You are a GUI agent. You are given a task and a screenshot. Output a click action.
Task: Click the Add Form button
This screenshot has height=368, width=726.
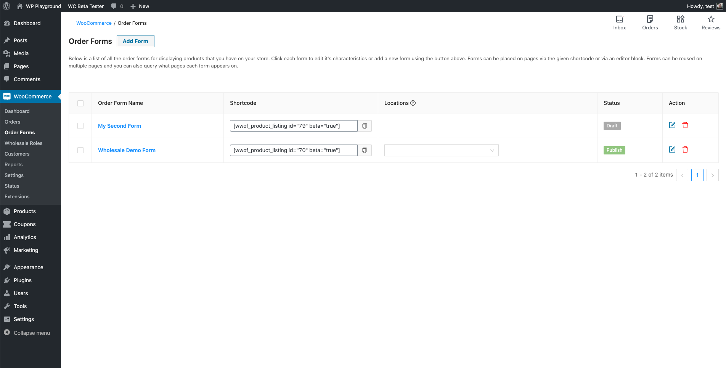click(135, 41)
